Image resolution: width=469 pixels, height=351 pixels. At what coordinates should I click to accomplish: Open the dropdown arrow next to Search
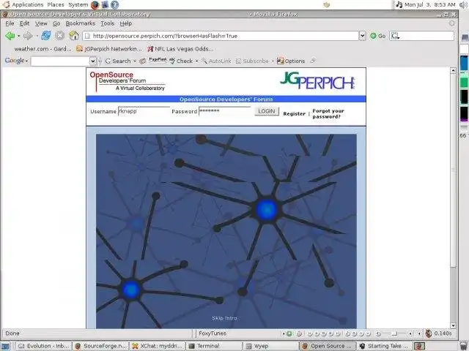(x=135, y=61)
